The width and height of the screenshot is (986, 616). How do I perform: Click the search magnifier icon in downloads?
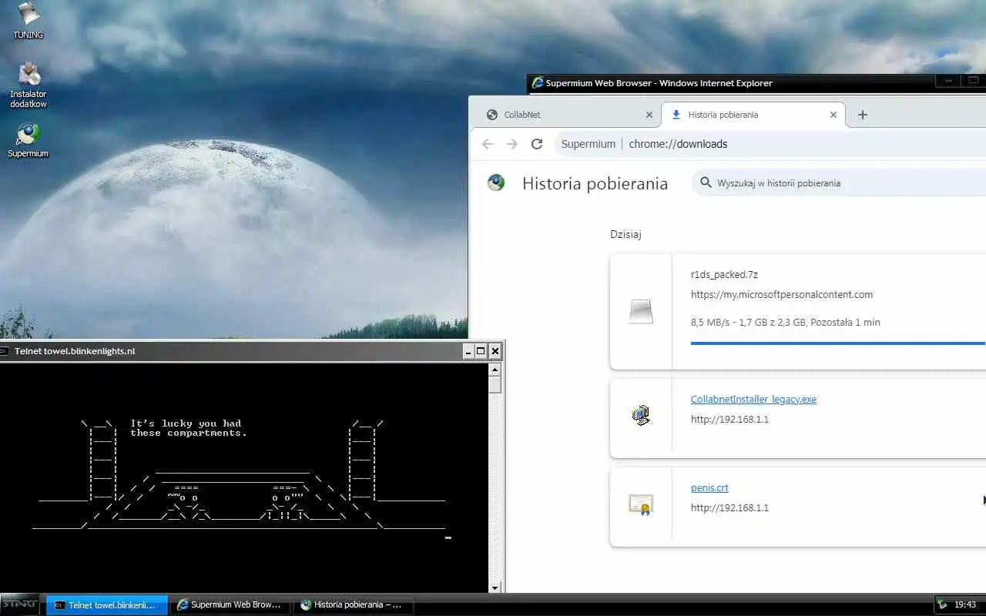(705, 182)
